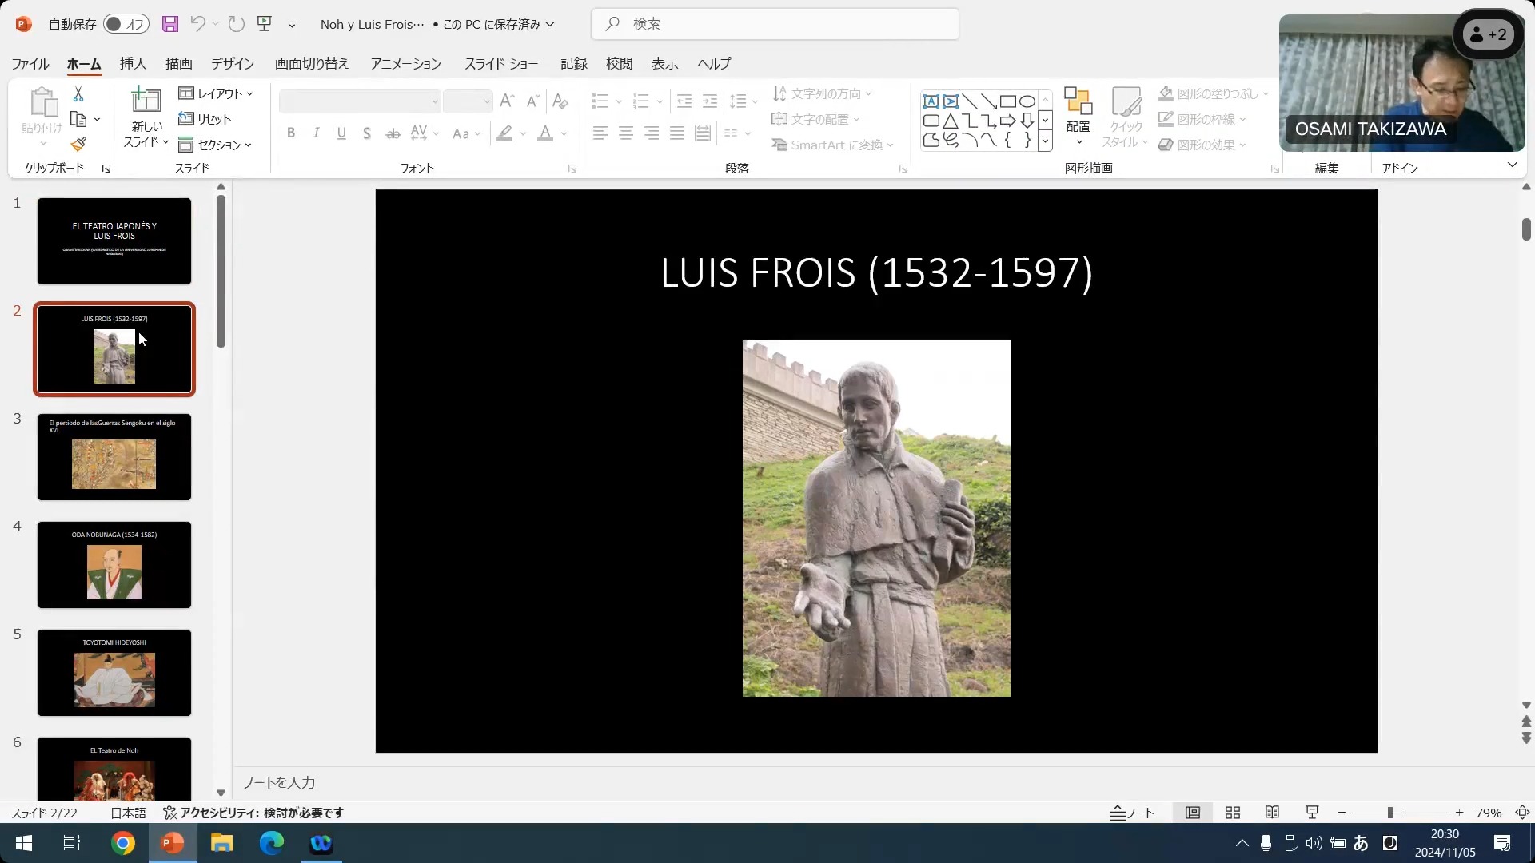Toggle the 自動保存 autosave switch

(126, 24)
